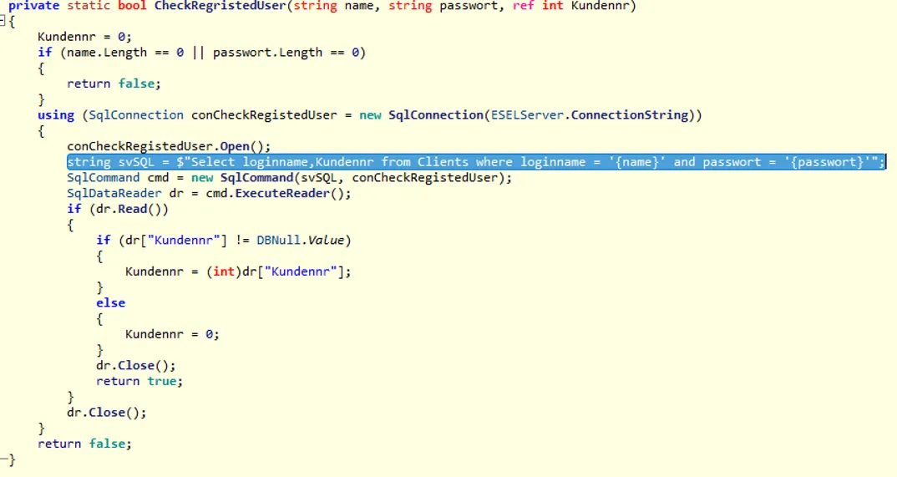Click the (int) cast expression
Image resolution: width=897 pixels, height=477 pixels.
(224, 271)
